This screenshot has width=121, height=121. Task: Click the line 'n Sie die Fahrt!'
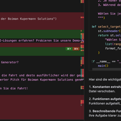(x=14, y=88)
